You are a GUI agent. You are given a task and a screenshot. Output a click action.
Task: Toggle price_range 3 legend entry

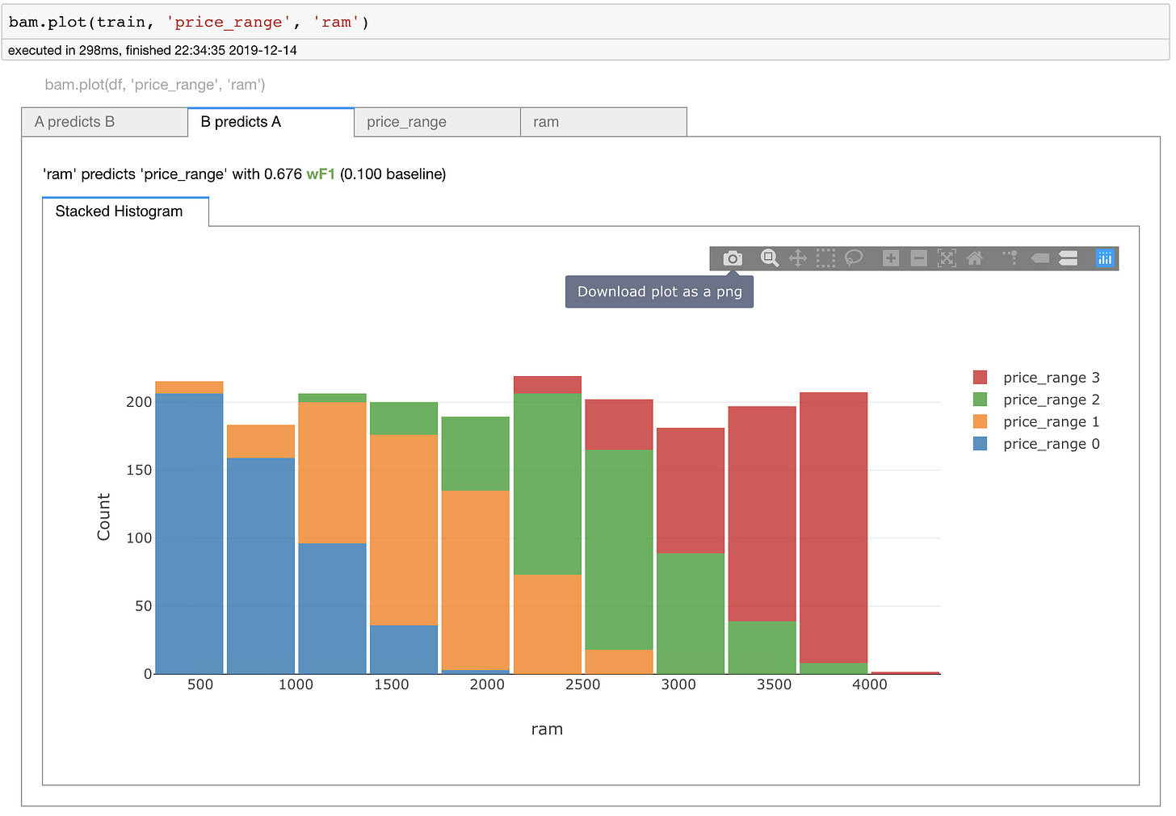click(1036, 378)
